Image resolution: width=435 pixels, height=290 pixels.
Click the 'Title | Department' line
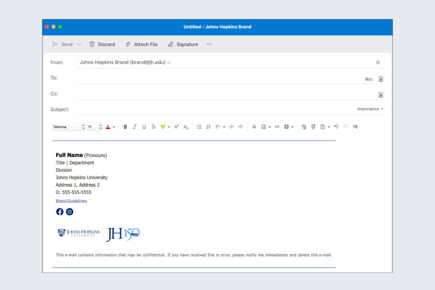click(x=75, y=163)
